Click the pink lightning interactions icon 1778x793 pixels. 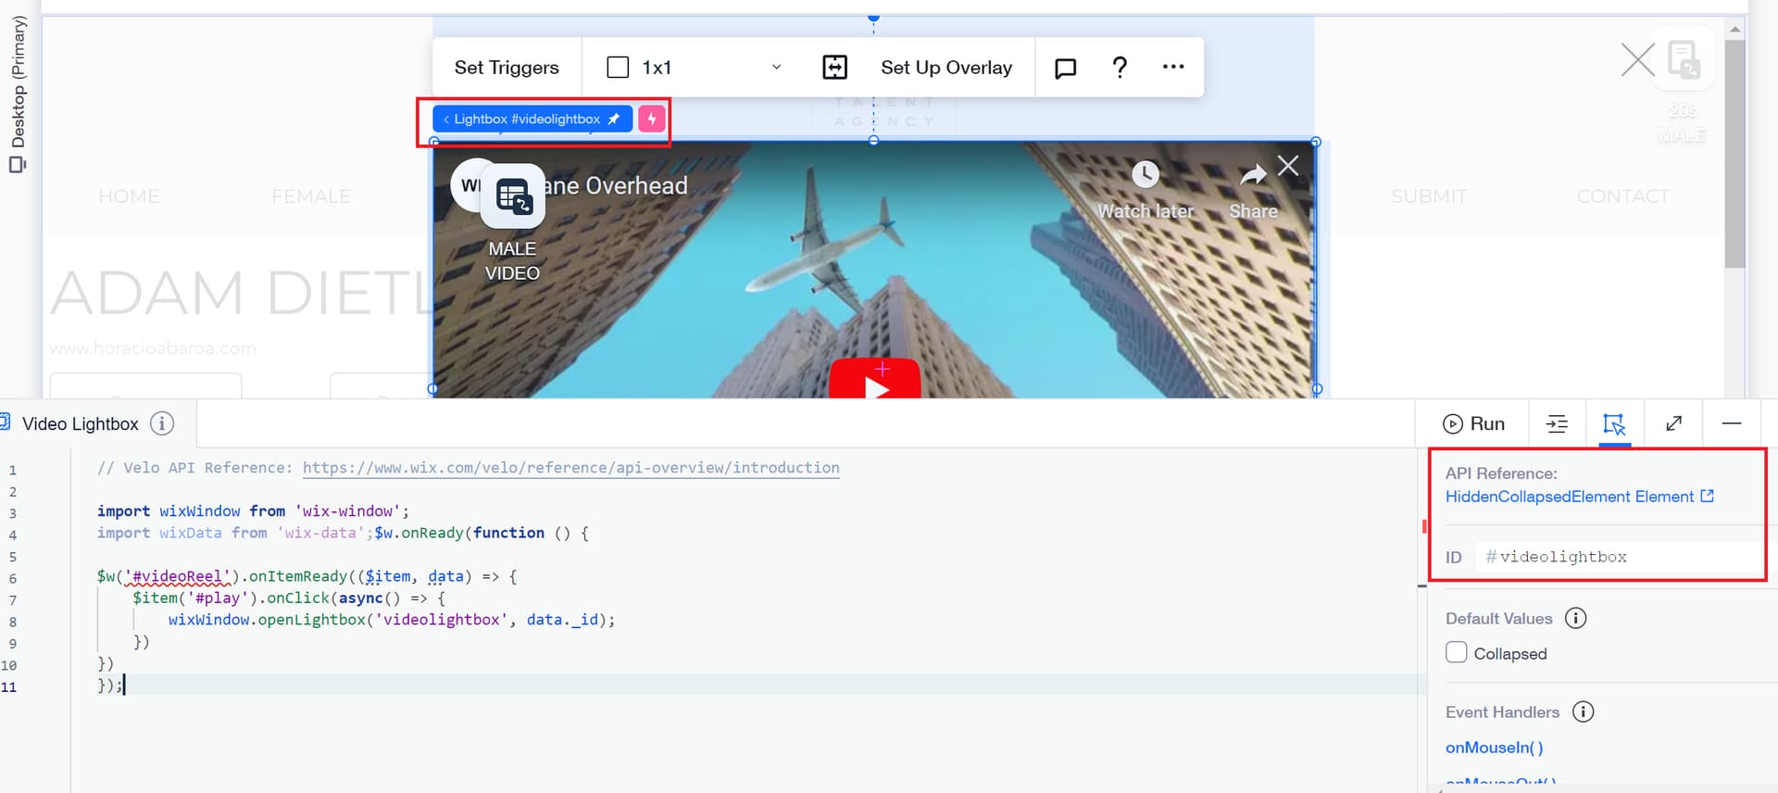tap(652, 119)
